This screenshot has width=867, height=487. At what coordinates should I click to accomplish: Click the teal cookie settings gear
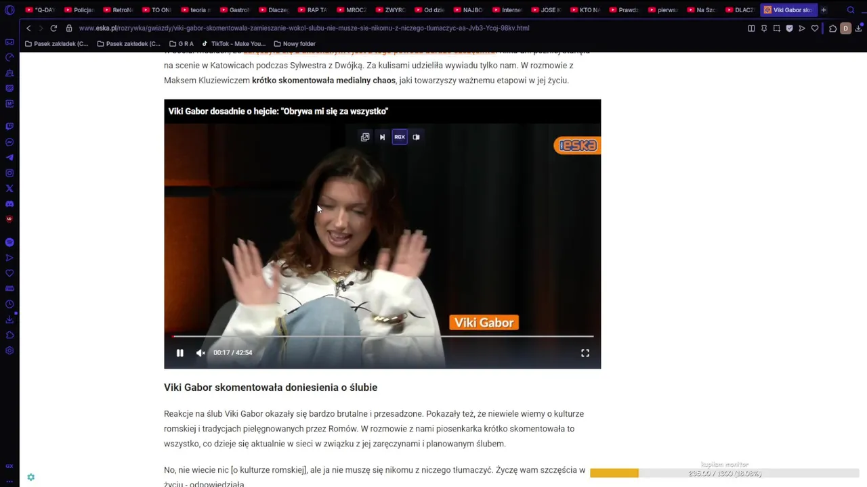point(30,477)
